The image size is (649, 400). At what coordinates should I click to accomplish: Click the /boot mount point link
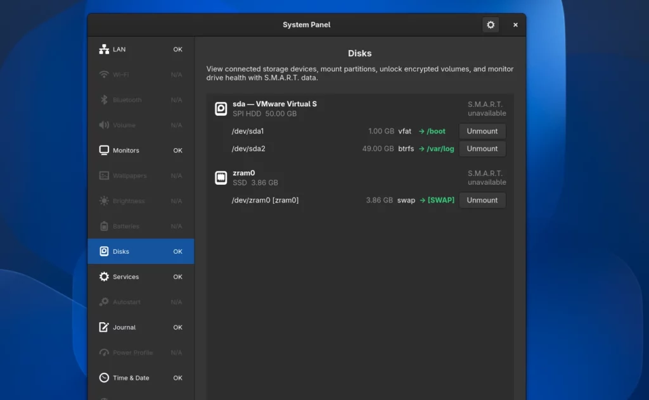(x=432, y=131)
